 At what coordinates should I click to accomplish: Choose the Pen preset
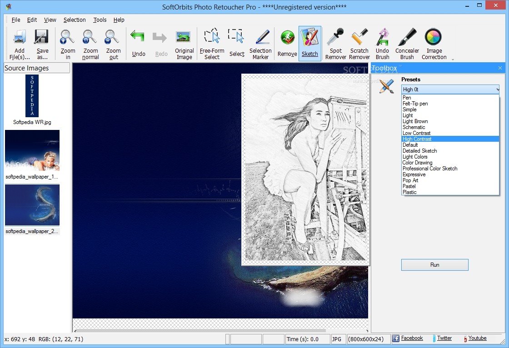[450, 97]
